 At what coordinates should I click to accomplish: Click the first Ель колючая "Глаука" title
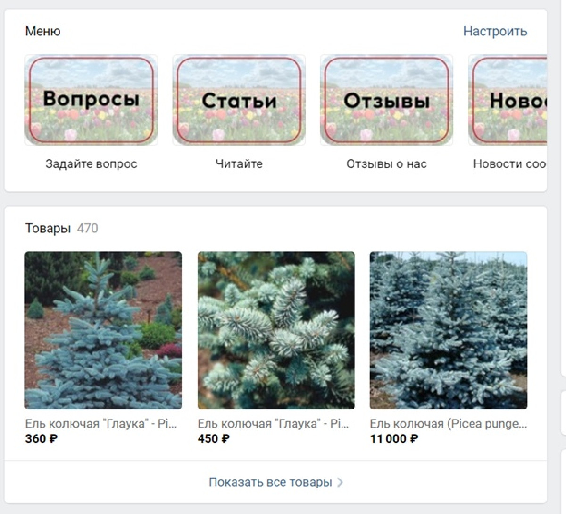point(101,424)
